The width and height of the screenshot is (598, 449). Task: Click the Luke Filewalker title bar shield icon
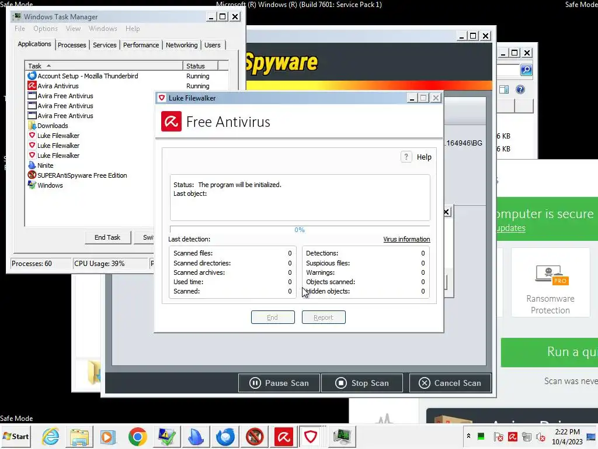[162, 98]
